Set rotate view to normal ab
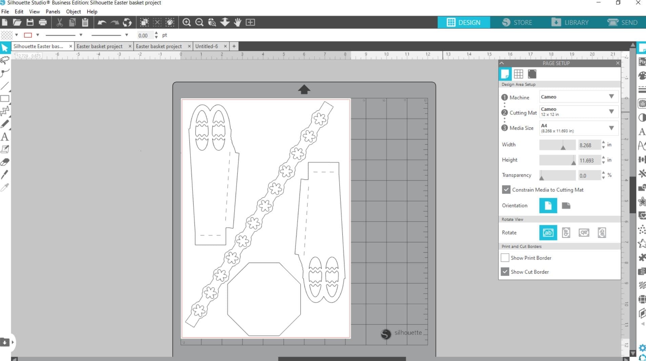Screen dimensions: 646x361 click(548, 233)
